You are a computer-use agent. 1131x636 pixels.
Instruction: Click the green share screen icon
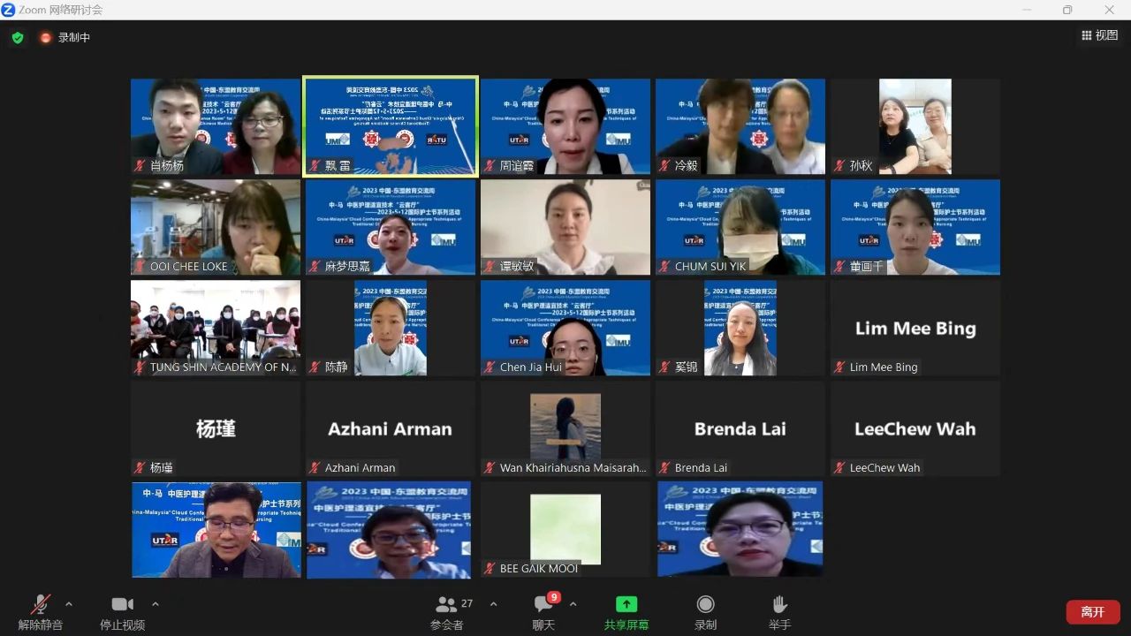point(626,605)
